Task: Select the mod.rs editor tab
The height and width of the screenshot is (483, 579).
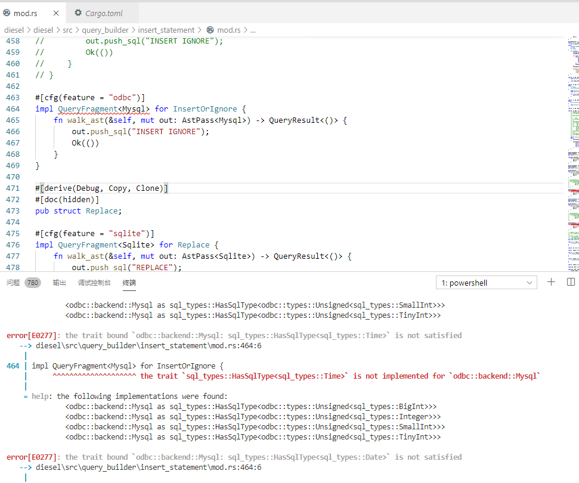Action: (32, 13)
